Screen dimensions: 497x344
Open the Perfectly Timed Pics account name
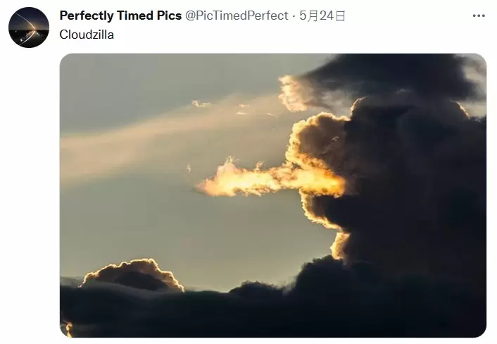[x=120, y=16]
